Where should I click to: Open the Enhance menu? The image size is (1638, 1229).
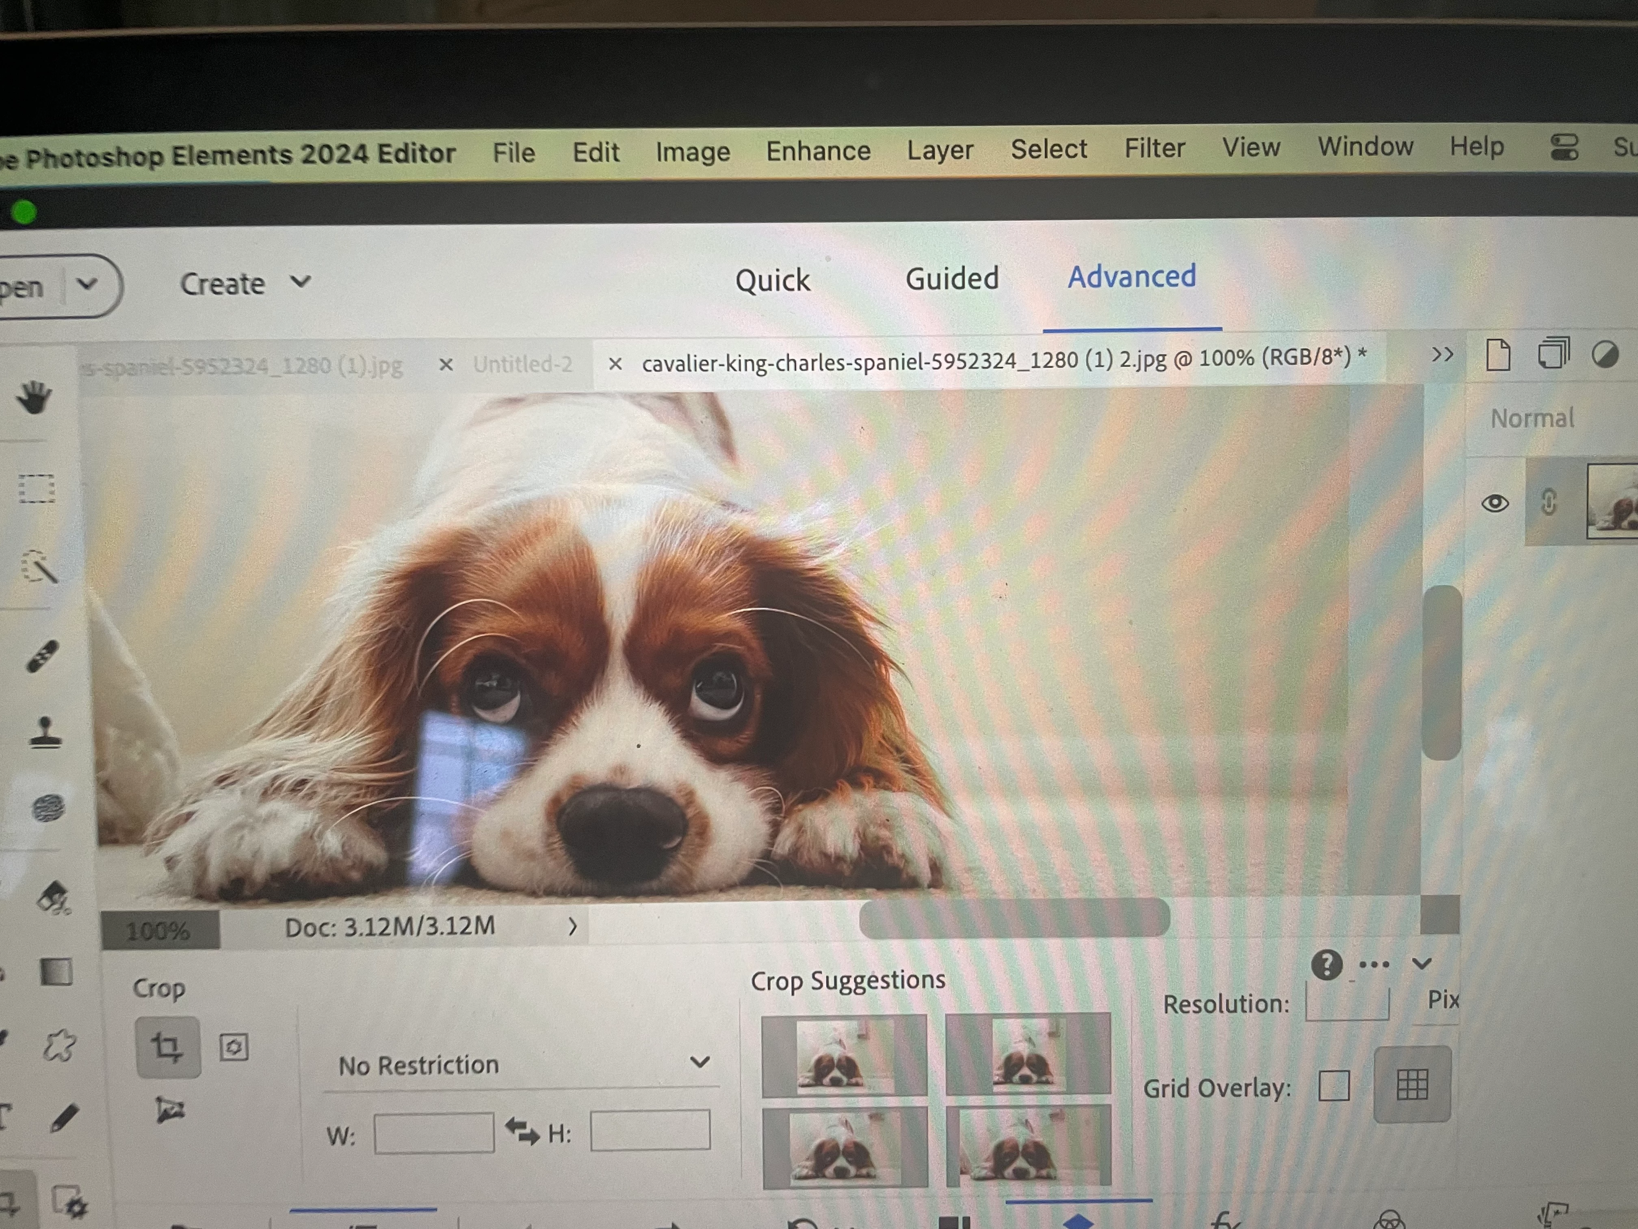click(x=817, y=151)
